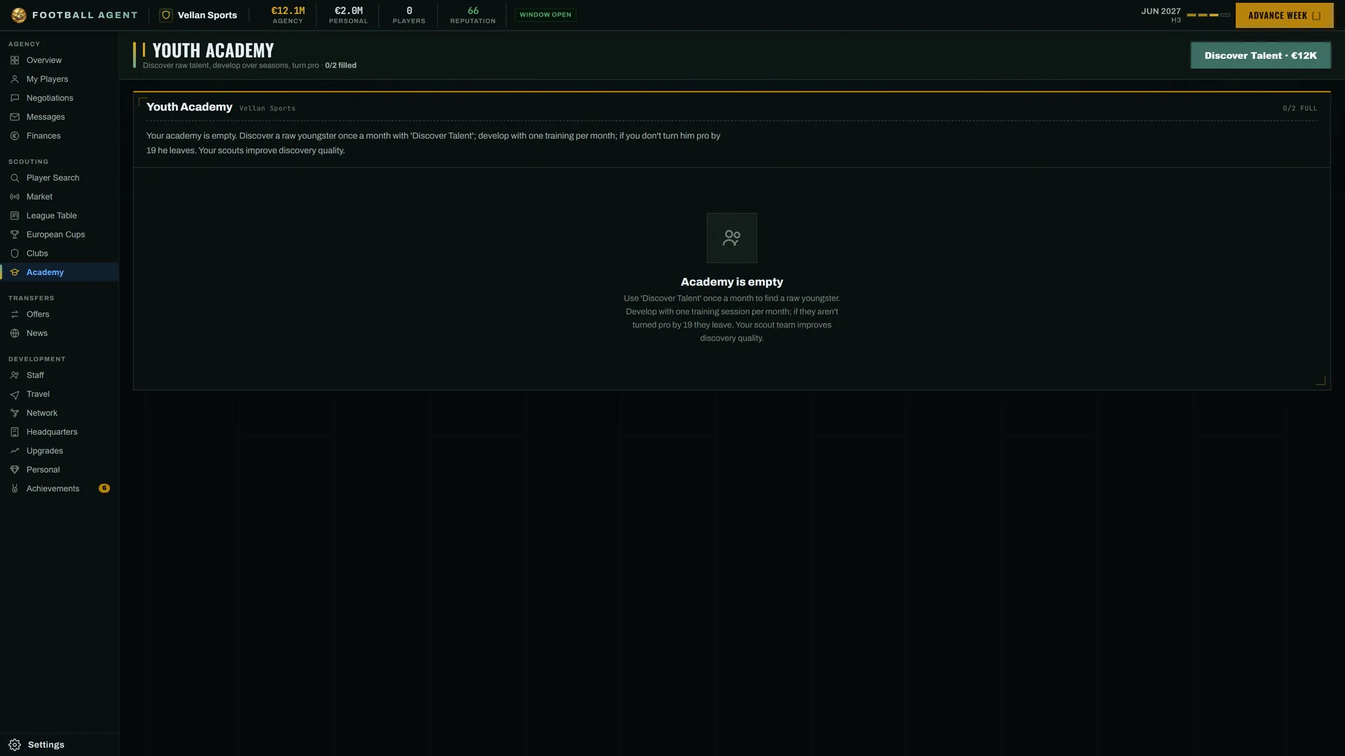Open Overview via its grid icon
The width and height of the screenshot is (1345, 756).
[15, 60]
